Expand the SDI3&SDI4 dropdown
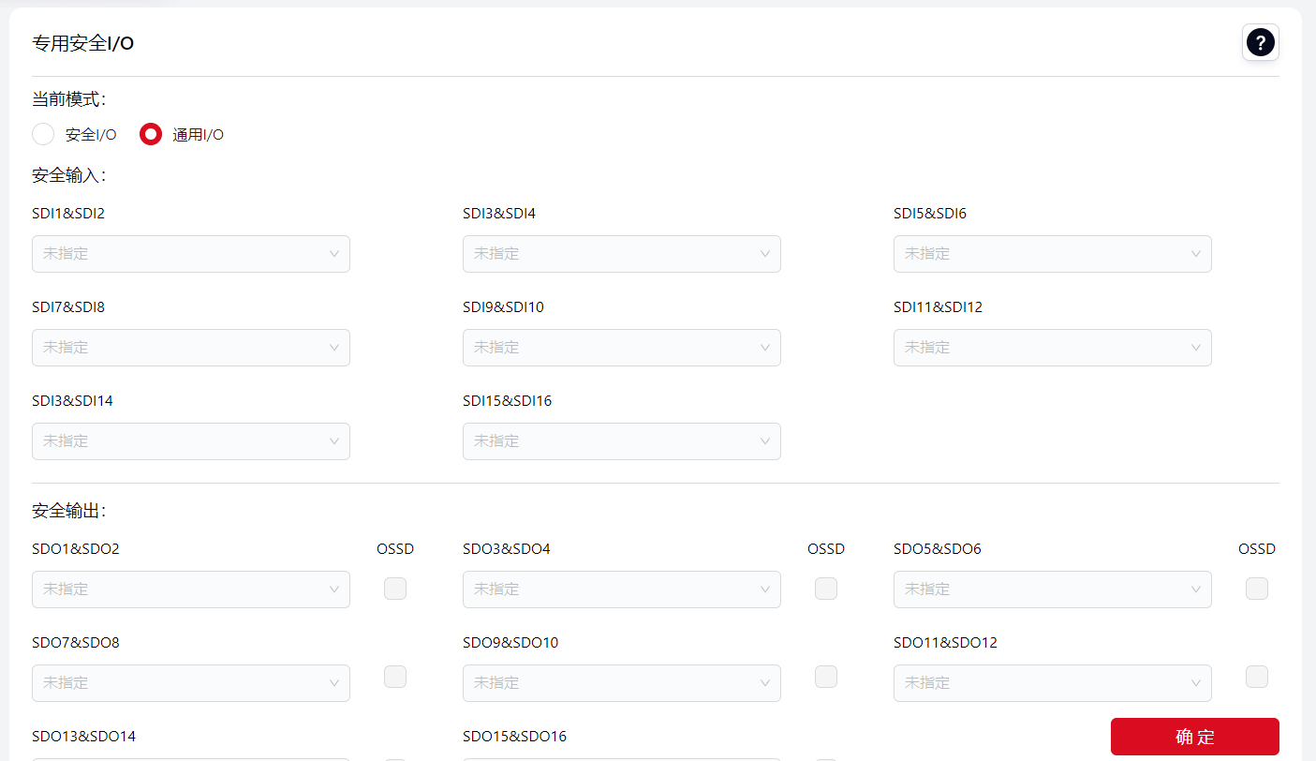The height and width of the screenshot is (761, 1316). pos(621,254)
